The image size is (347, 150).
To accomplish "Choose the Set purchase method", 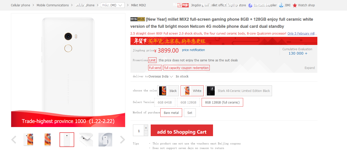I will tap(190, 113).
